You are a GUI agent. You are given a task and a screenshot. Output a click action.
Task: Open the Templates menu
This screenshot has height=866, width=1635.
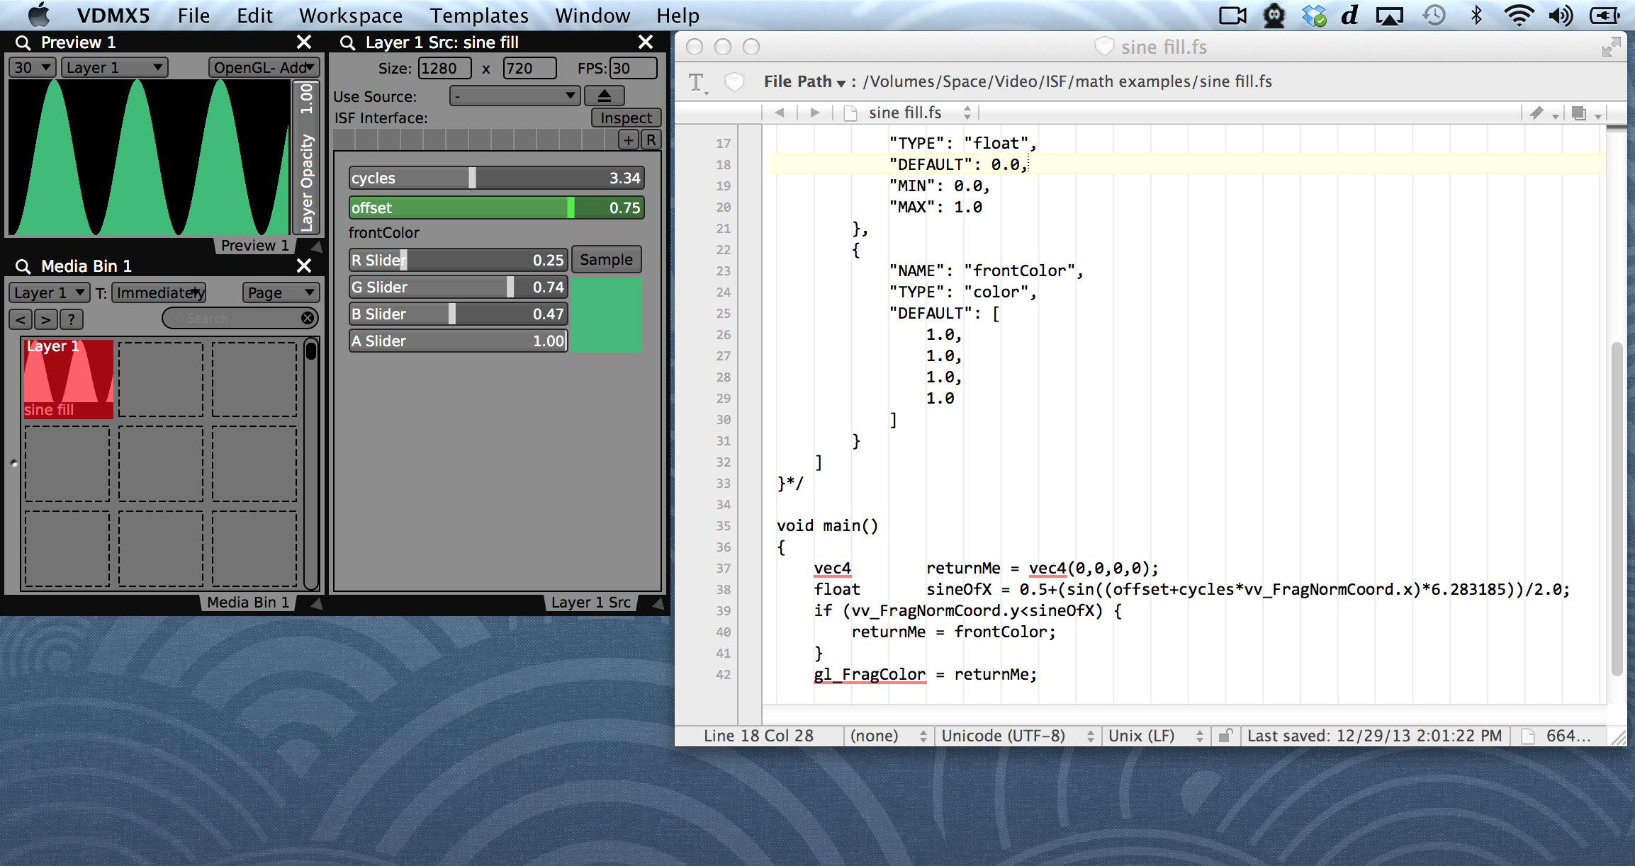479,16
